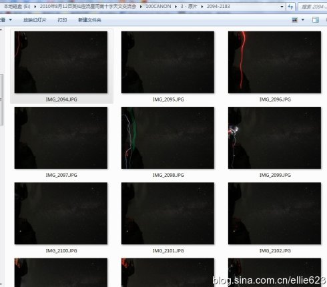Click the refresh icon beside address bar

(290, 7)
